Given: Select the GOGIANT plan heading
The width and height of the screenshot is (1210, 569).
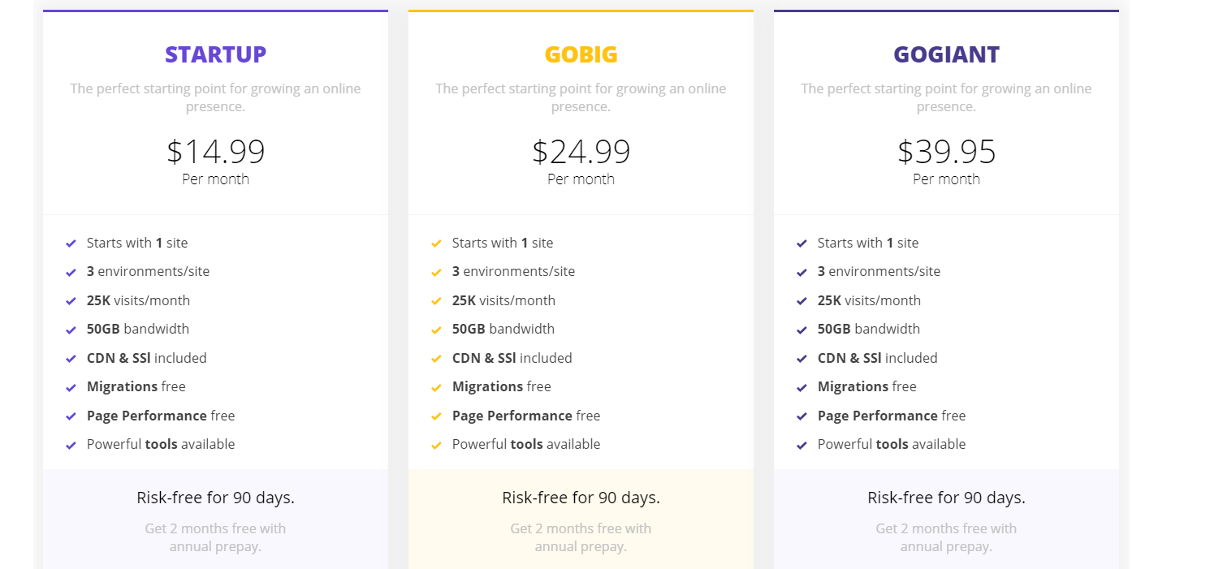Looking at the screenshot, I should tap(946, 54).
